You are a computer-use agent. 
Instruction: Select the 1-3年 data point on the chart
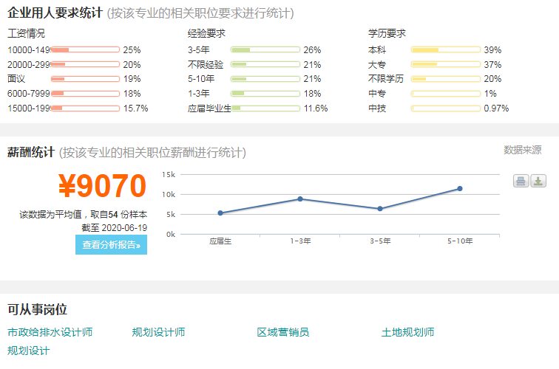(300, 199)
